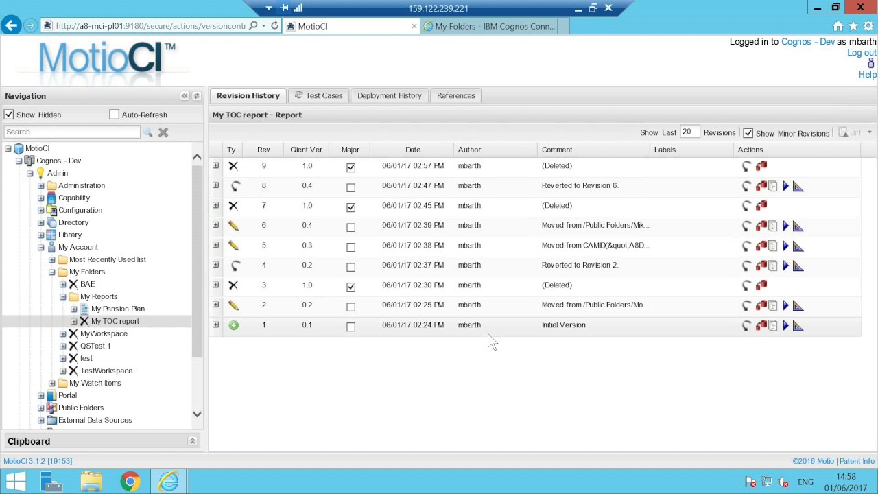This screenshot has width=878, height=494.
Task: Open the Deployment History tab
Action: (x=389, y=95)
